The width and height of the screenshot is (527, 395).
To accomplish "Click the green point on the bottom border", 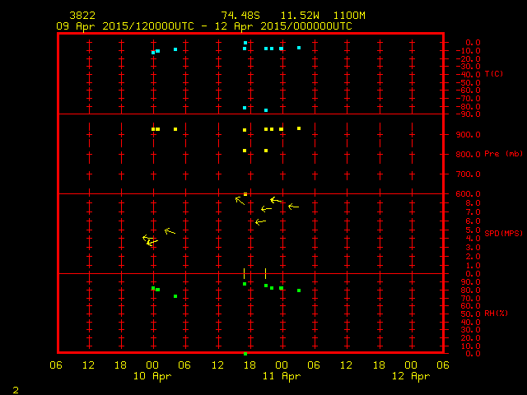I will (x=245, y=353).
